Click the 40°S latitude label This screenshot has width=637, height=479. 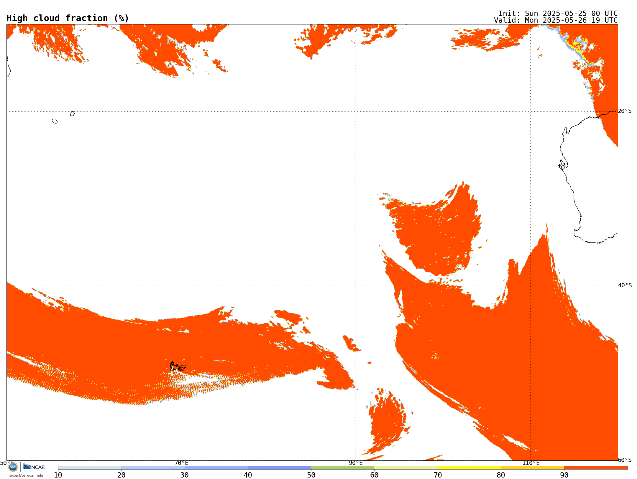[625, 285]
